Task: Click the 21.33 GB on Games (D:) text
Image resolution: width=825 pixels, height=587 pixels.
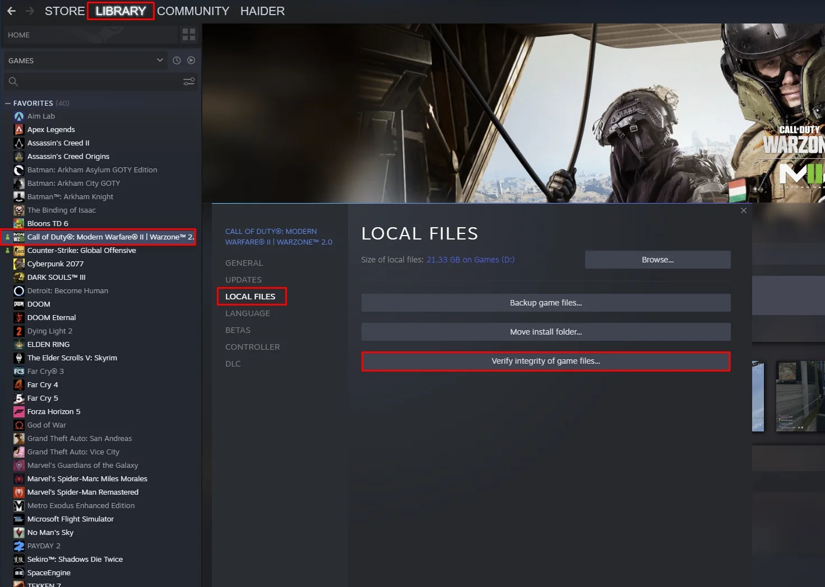Action: click(x=470, y=260)
